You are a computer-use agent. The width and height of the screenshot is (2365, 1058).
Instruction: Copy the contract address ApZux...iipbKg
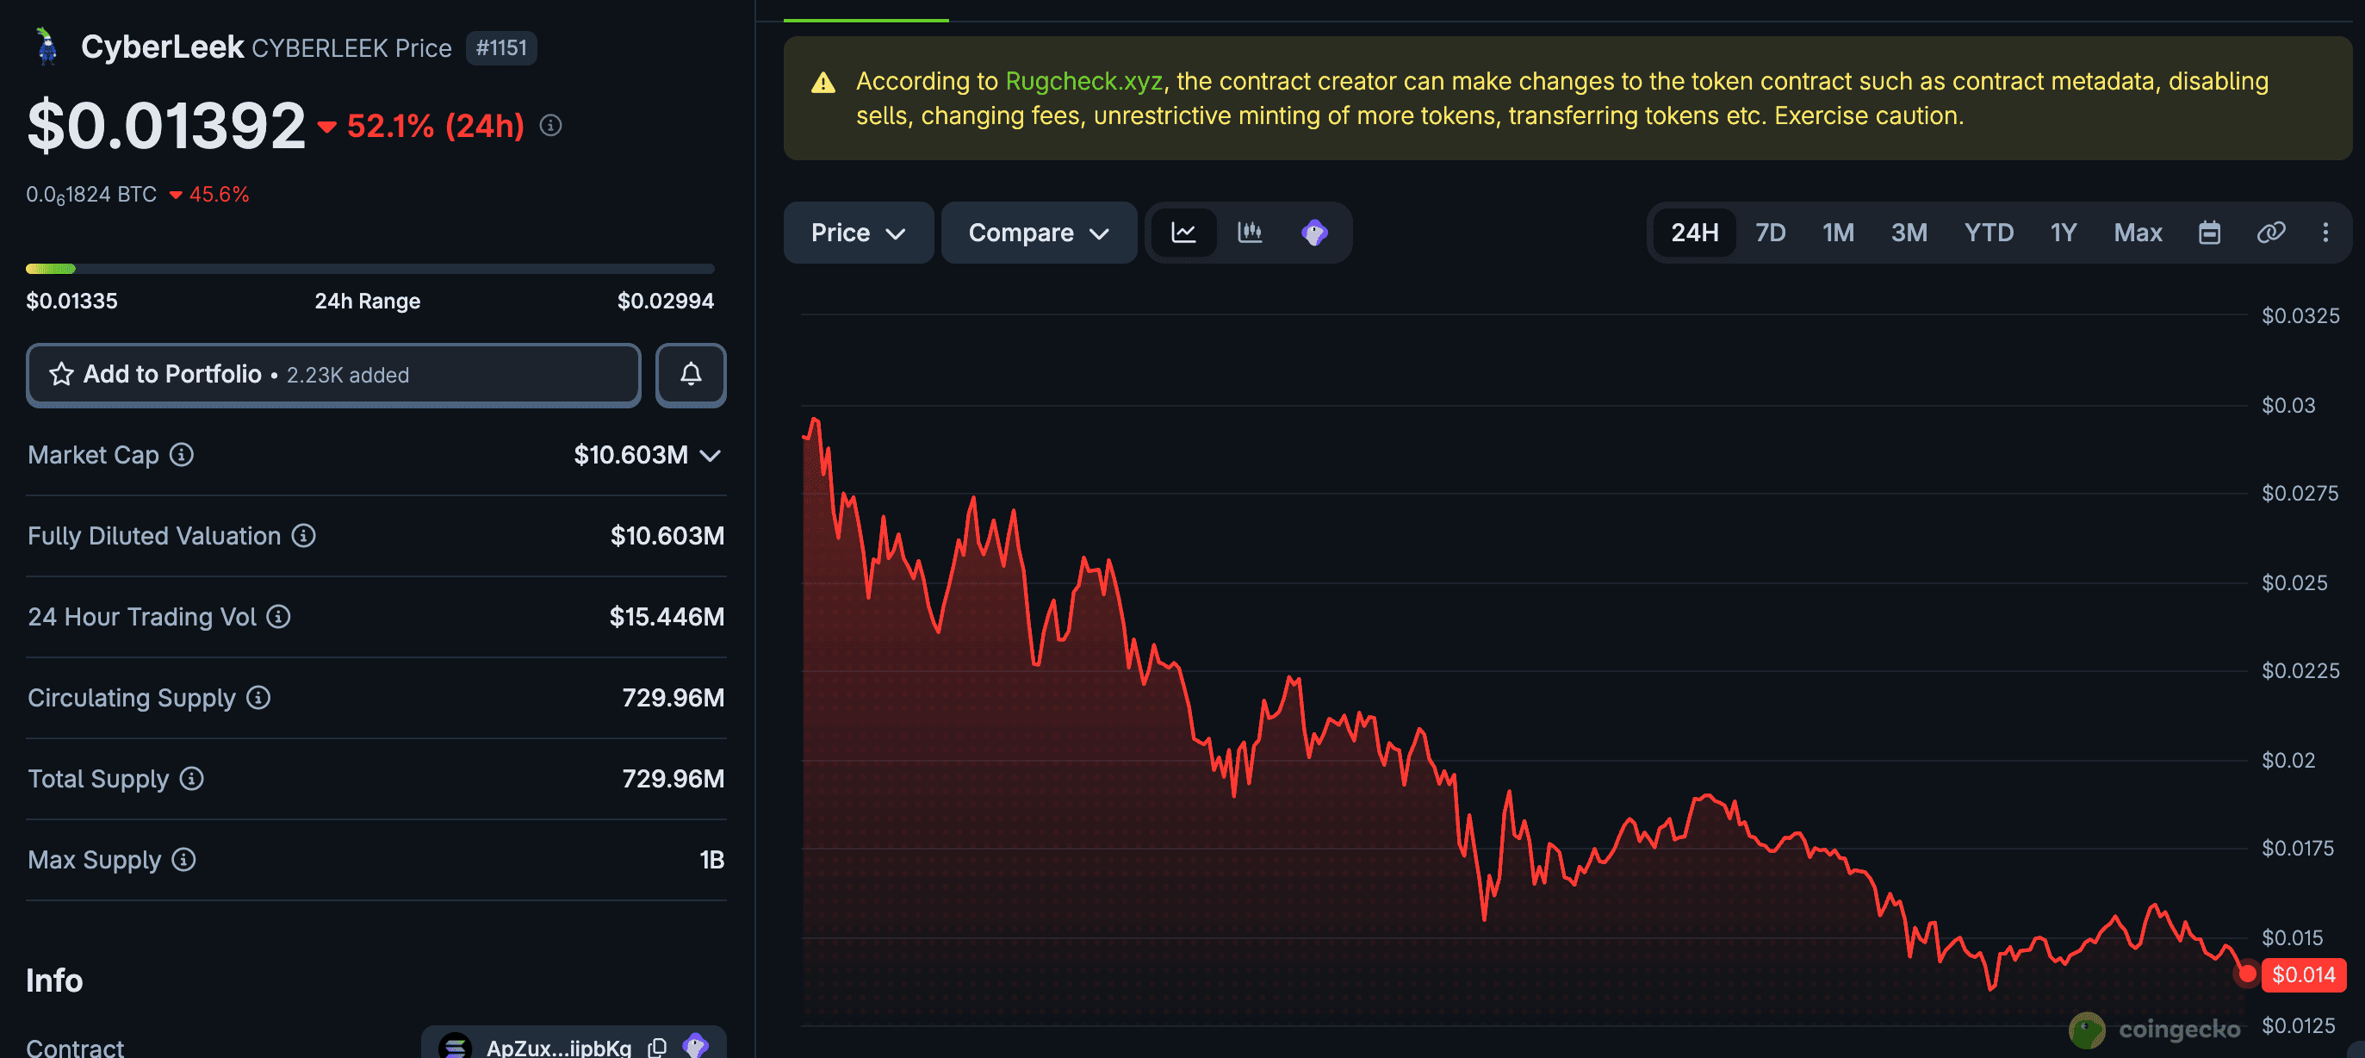[x=657, y=1048]
